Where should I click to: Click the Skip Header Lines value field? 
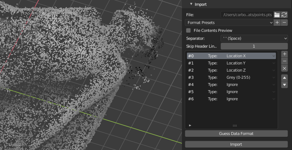(x=254, y=46)
